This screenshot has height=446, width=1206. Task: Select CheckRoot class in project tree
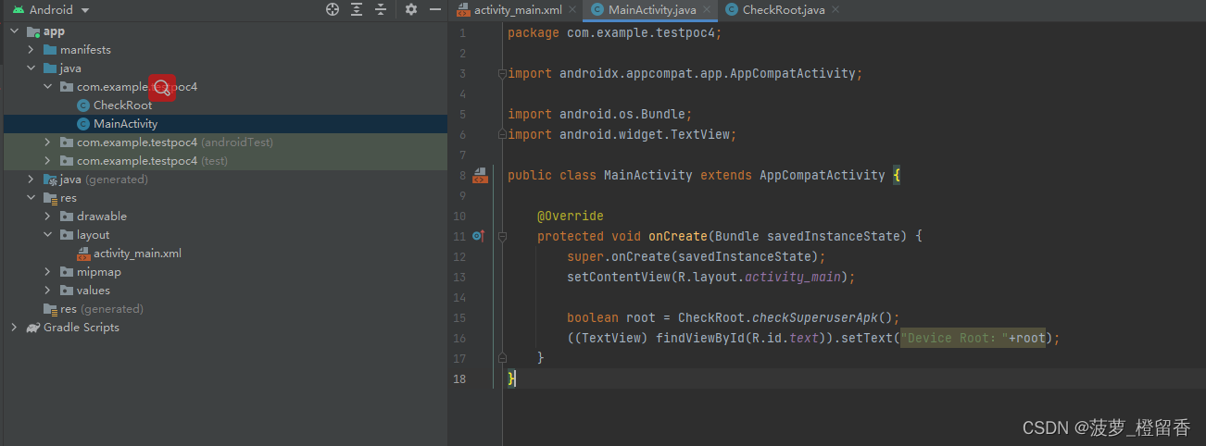122,105
